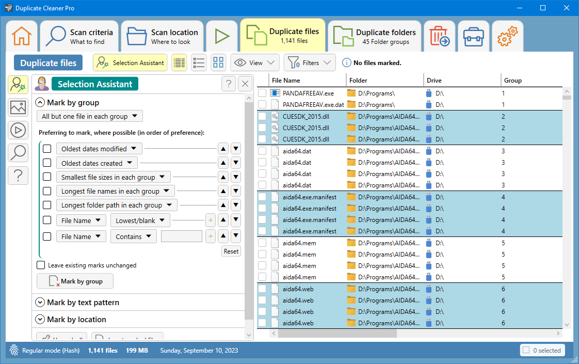Open the toolbox briefcase tab

point(473,36)
